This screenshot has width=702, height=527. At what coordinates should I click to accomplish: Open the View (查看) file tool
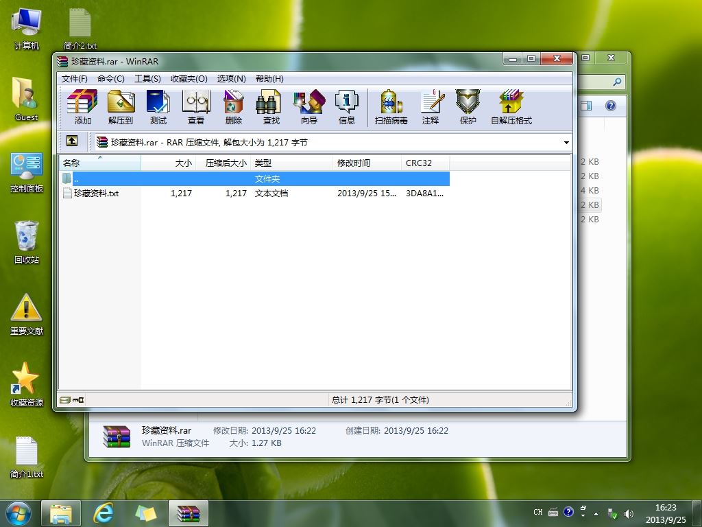pyautogui.click(x=195, y=107)
